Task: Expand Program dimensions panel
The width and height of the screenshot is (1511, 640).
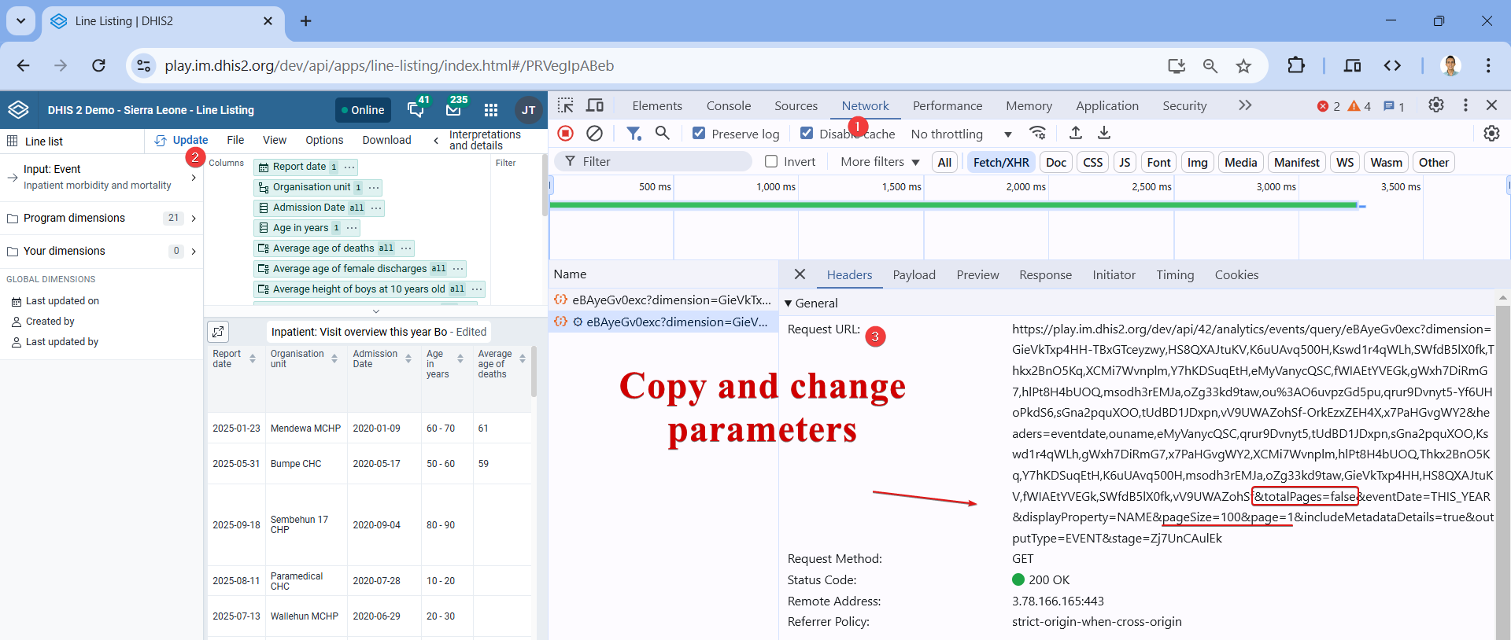Action: pos(102,218)
